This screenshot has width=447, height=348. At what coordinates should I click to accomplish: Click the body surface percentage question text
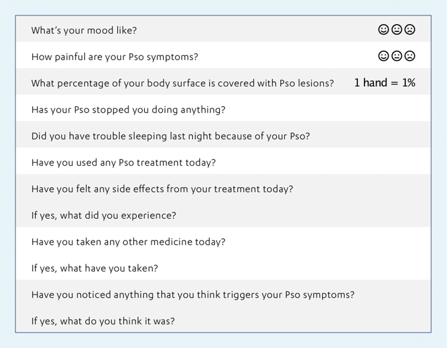pyautogui.click(x=182, y=83)
